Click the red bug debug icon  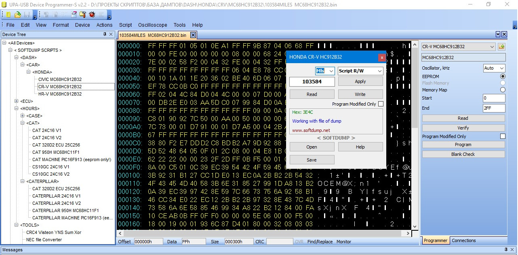coord(92,15)
